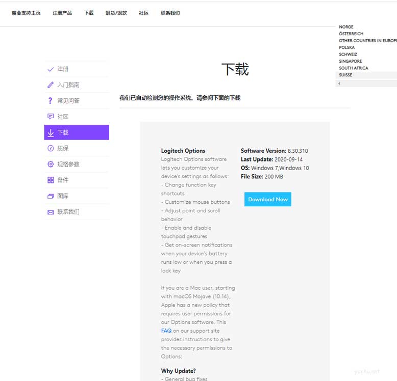Choose NORGE from the country list
Viewport: 397px width, 381px height.
click(x=346, y=27)
